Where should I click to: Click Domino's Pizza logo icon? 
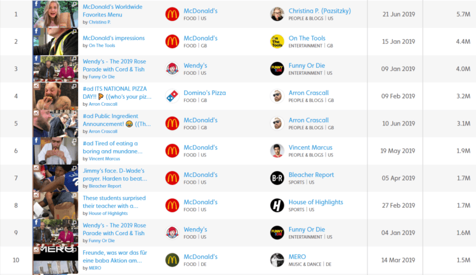point(172,96)
